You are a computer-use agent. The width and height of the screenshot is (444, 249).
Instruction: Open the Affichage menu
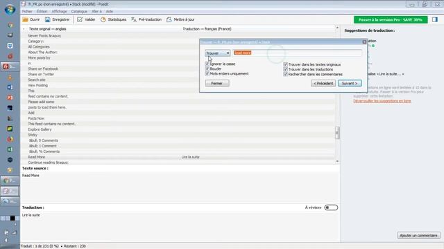59,11
